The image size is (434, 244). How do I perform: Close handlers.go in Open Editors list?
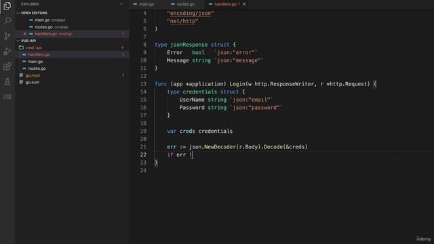point(25,34)
